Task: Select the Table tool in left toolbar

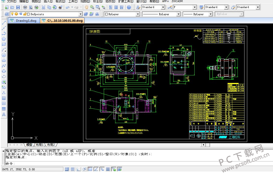Action: tap(4, 109)
